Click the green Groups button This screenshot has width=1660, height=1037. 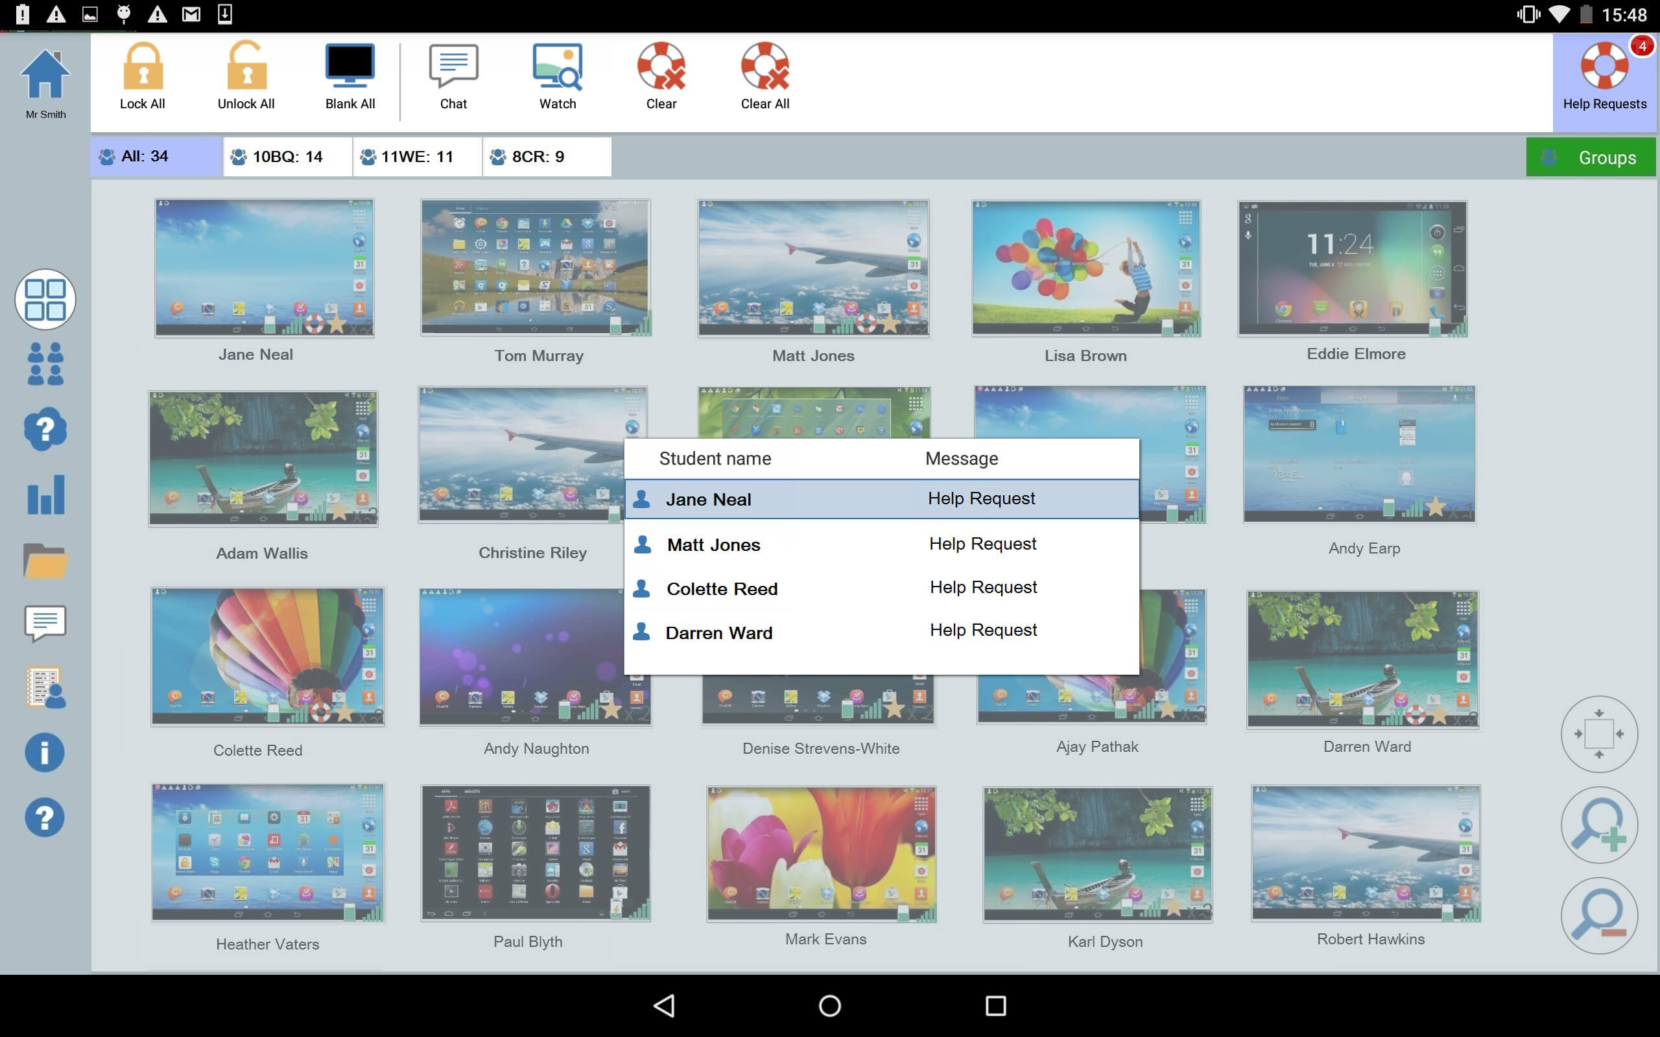pos(1590,157)
